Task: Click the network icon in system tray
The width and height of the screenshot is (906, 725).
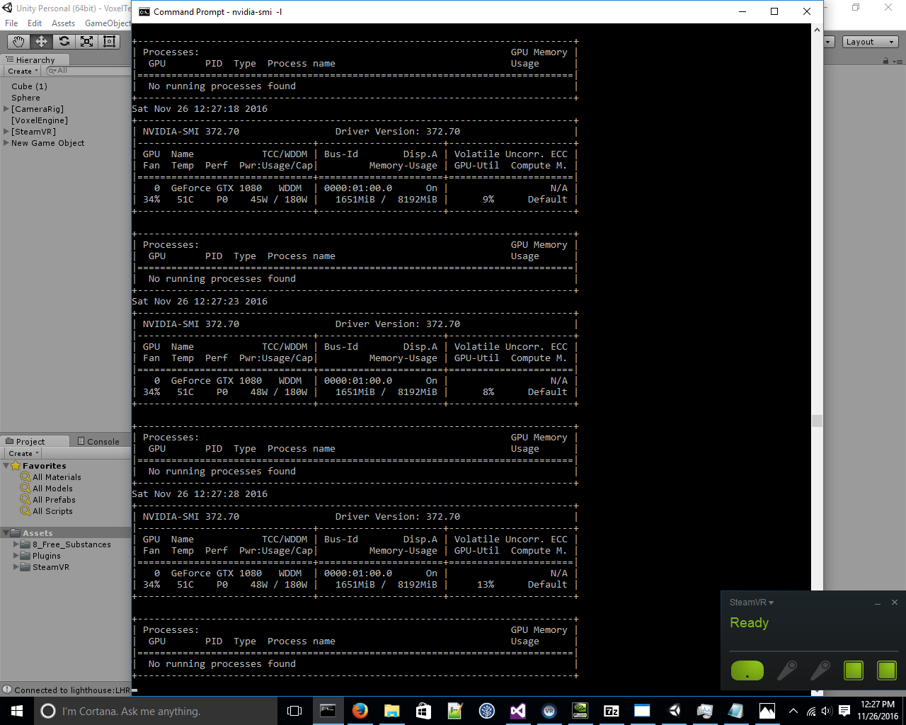Action: click(810, 711)
